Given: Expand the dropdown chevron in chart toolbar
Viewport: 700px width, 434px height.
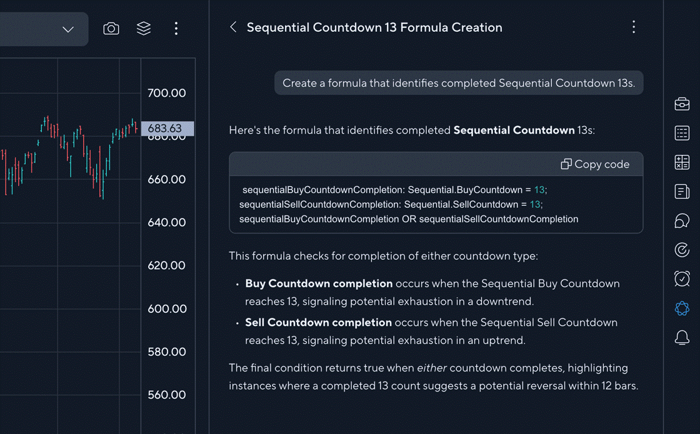Looking at the screenshot, I should coord(68,29).
